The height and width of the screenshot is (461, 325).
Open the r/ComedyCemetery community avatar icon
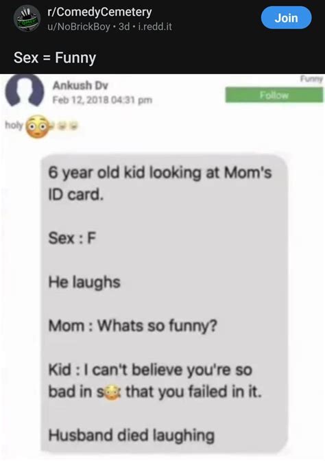(27, 19)
